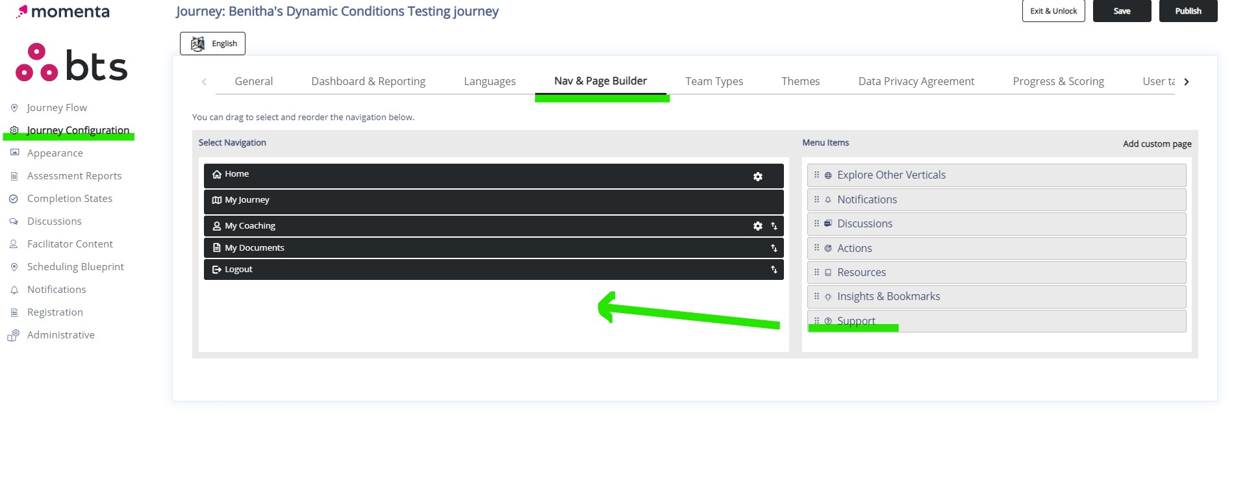This screenshot has width=1234, height=491.
Task: Open Registration in the sidebar
Action: 55,312
